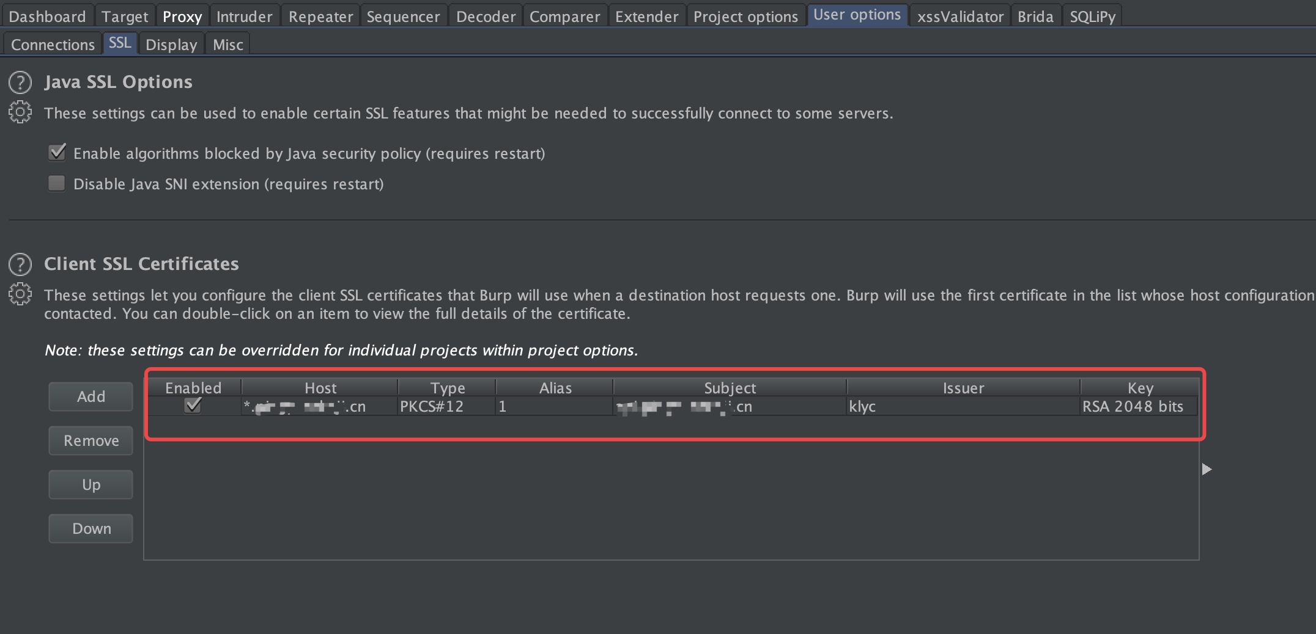This screenshot has height=634, width=1316.
Task: Open the xssValidator extension tab
Action: [x=960, y=16]
